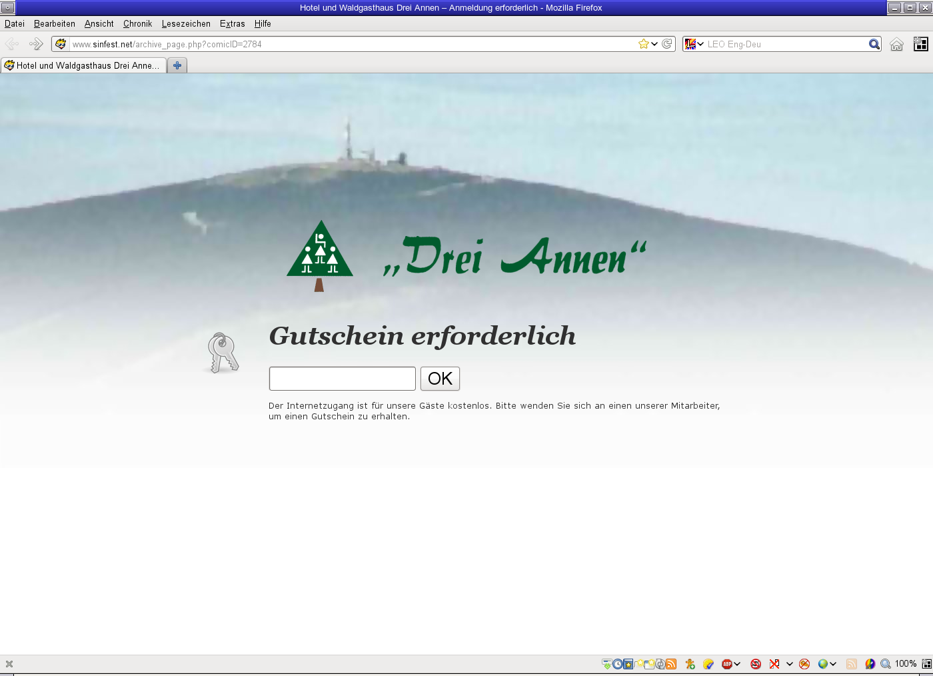Viewport: 933px width, 676px height.
Task: Toggle Flashblock via its status bar icon
Action: 774,663
